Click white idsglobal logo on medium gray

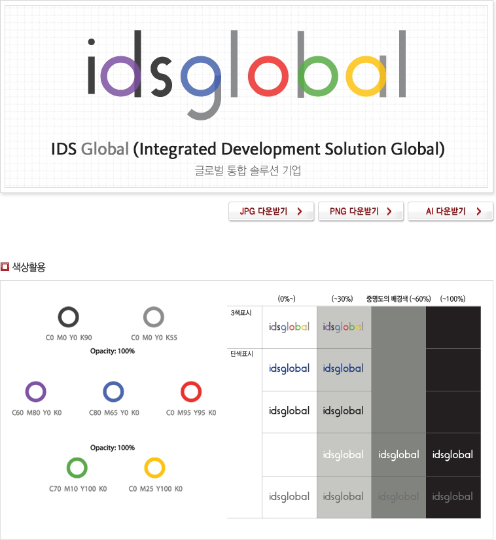(399, 455)
